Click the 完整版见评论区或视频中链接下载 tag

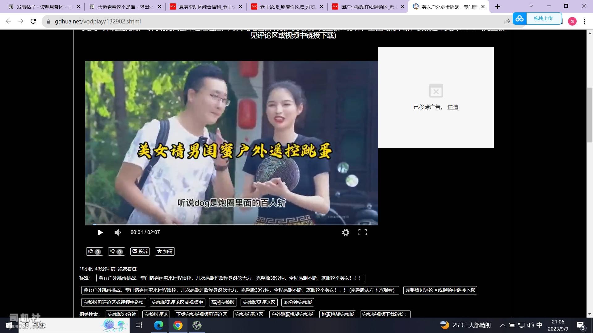pos(440,290)
